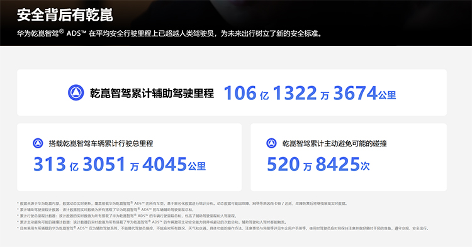Image resolution: width=472 pixels, height=247 pixels.
Task: Click the subtitle starting 华为乾崑智驾 ADS
Action: (169, 33)
